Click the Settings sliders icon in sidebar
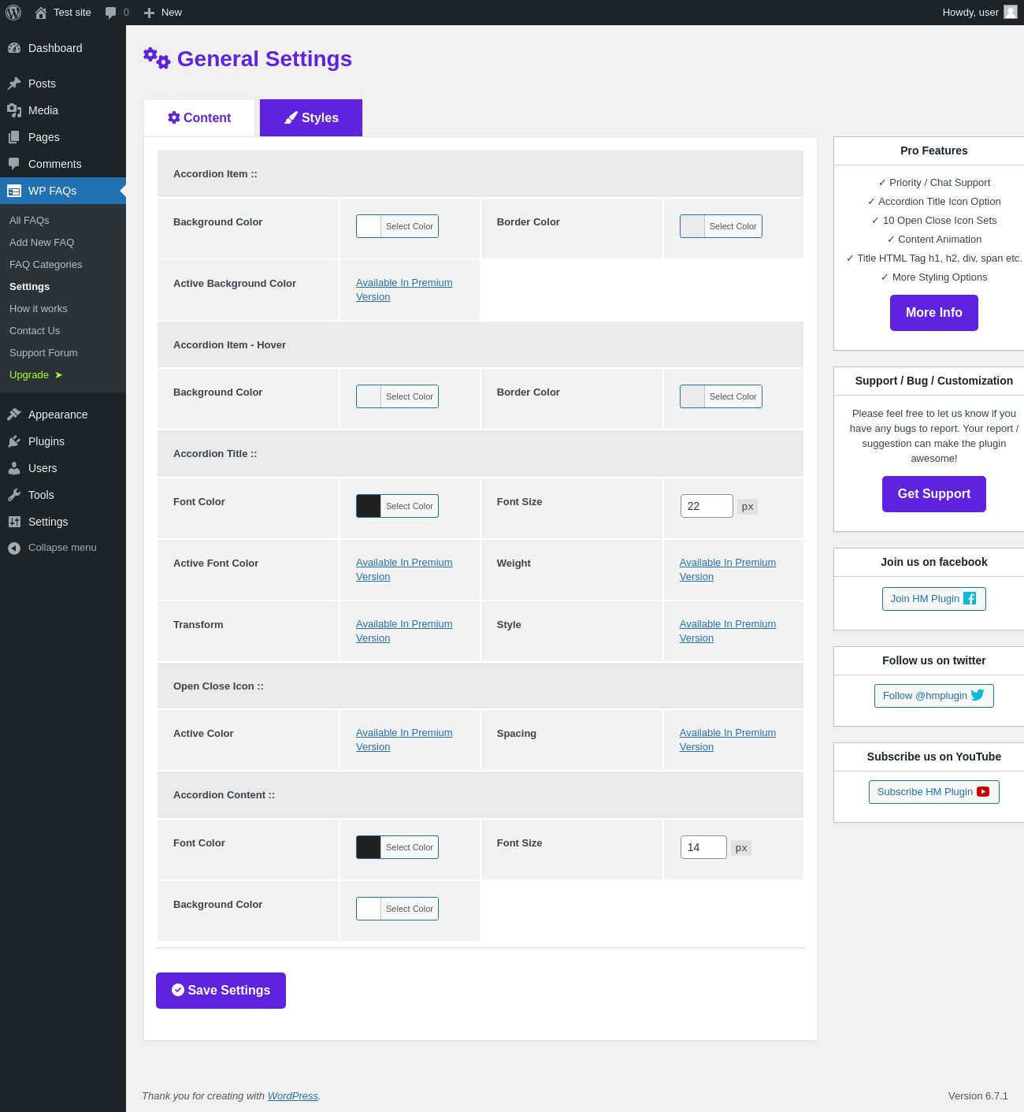The image size is (1024, 1112). pos(14,522)
